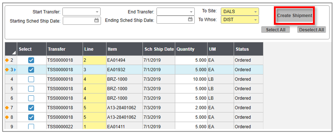Expand the End Transfer dropdown
The width and height of the screenshot is (335, 134).
point(191,12)
